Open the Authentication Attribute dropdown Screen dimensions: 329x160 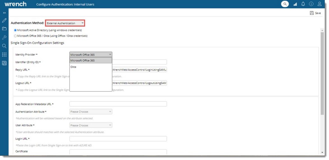[91, 112]
